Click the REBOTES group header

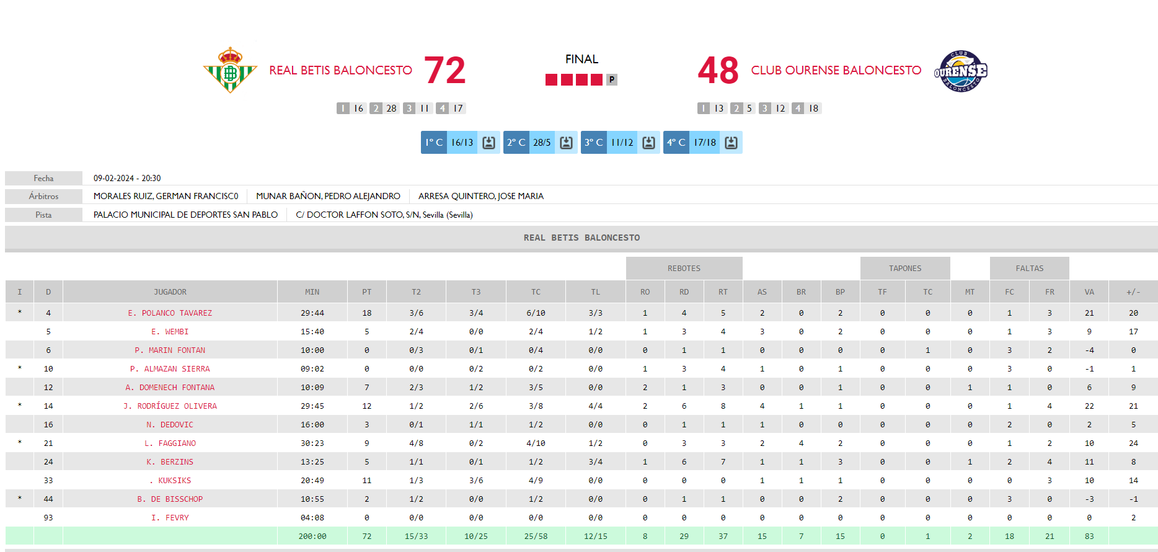[x=684, y=269]
